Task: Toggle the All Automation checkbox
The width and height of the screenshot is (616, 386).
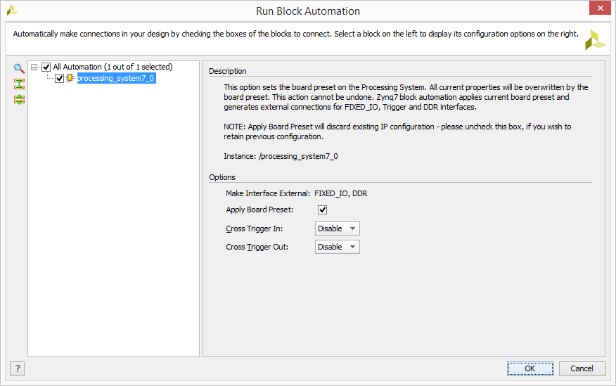Action: click(46, 67)
